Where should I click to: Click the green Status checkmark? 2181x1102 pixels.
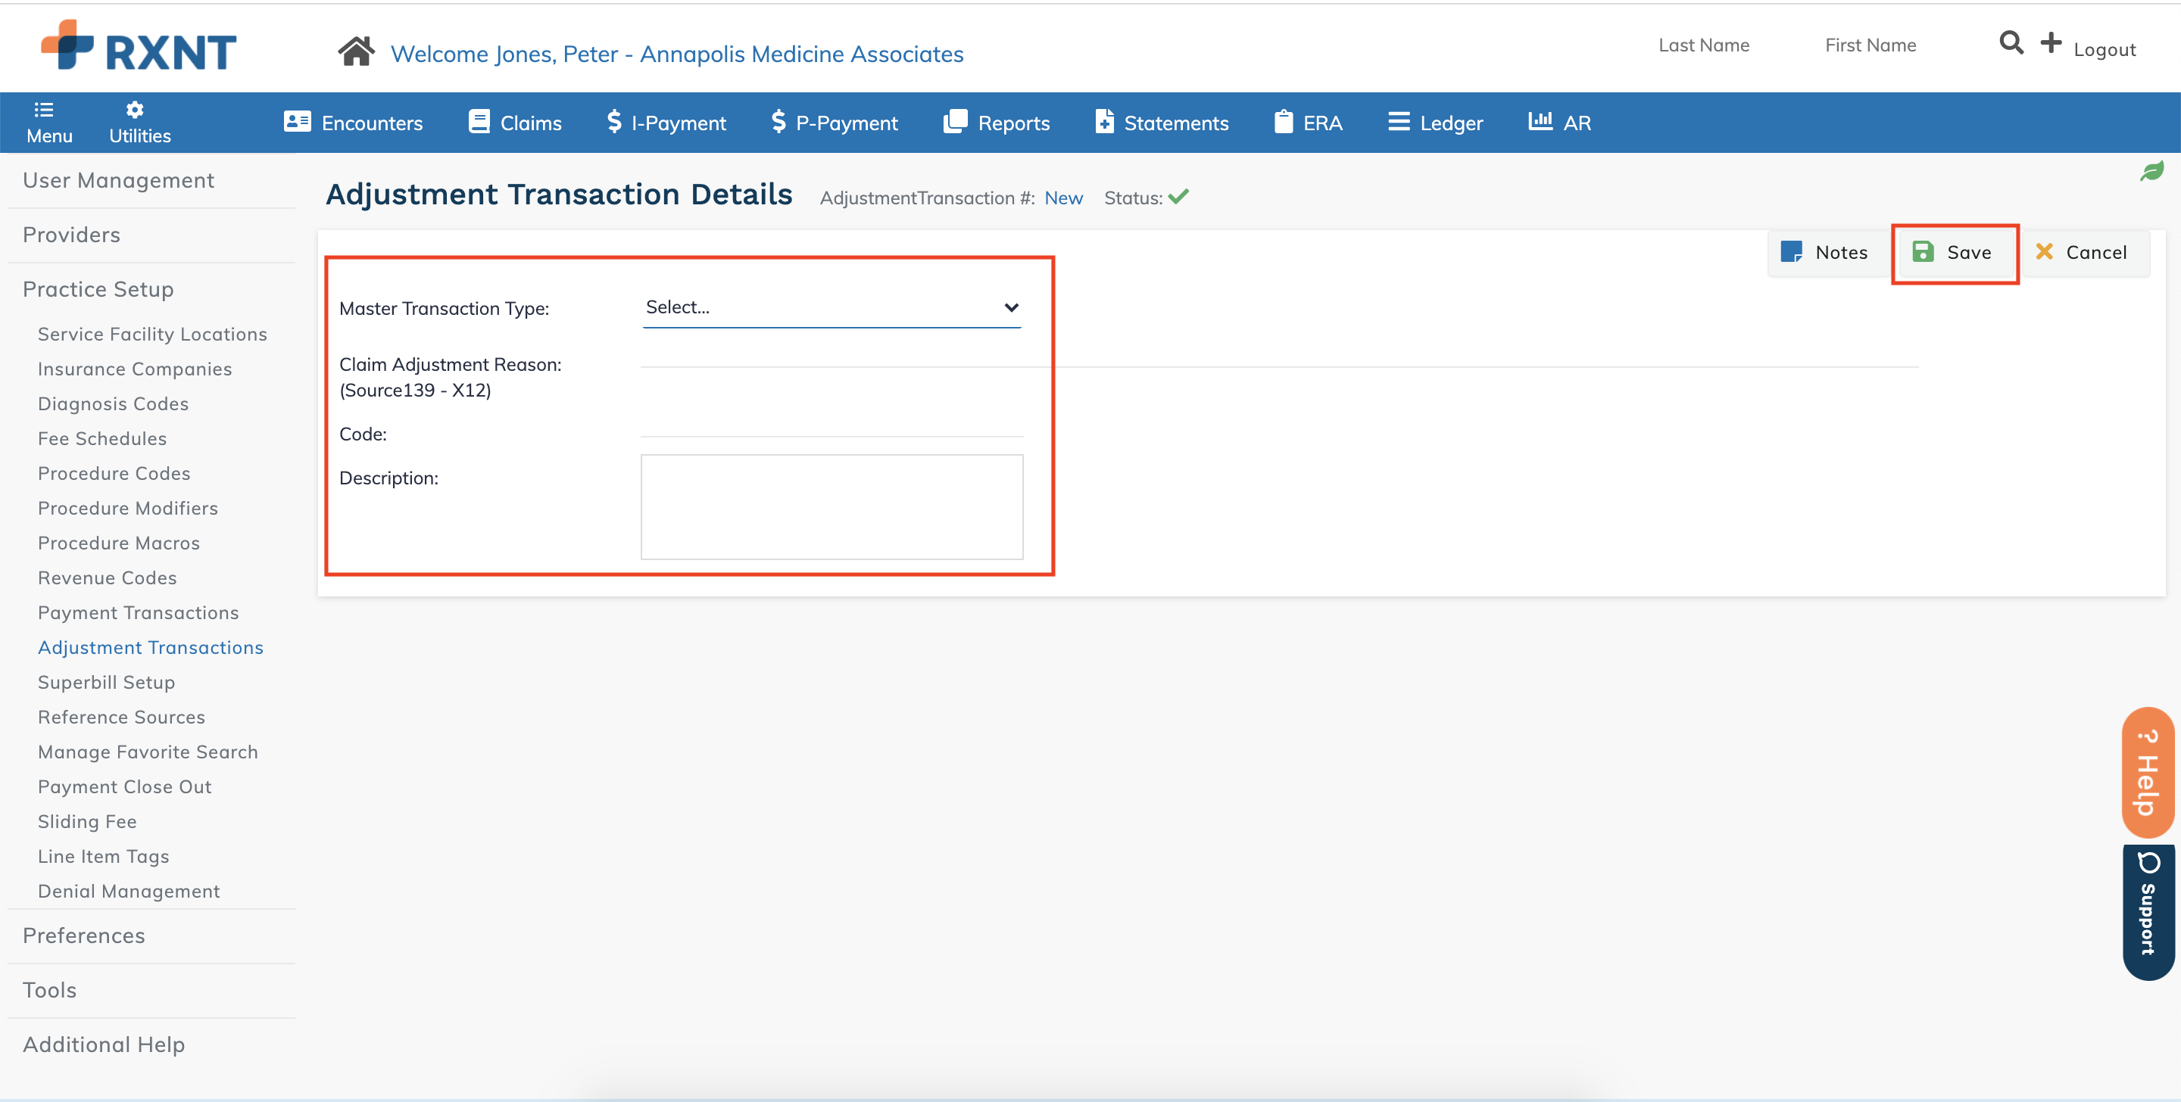[x=1178, y=196]
